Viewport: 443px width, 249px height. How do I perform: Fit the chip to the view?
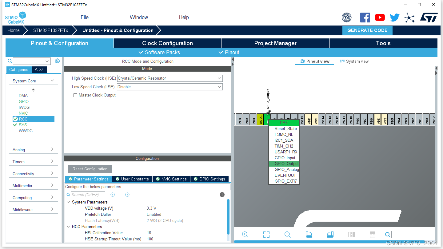click(266, 235)
